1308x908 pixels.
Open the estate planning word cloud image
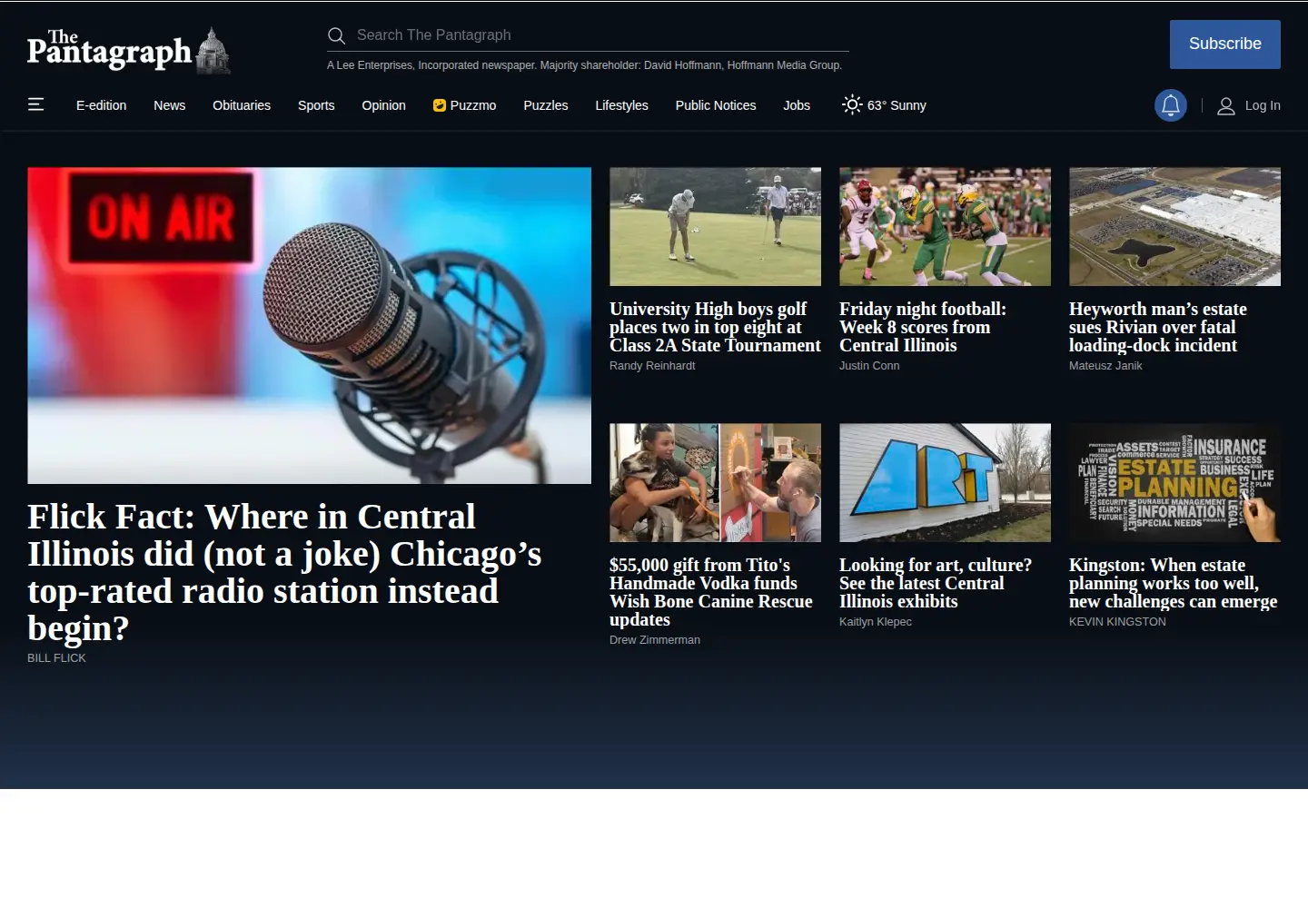click(1174, 482)
